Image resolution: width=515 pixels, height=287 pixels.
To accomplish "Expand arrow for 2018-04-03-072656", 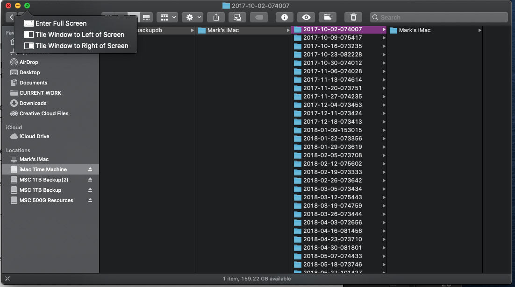I will pyautogui.click(x=384, y=223).
